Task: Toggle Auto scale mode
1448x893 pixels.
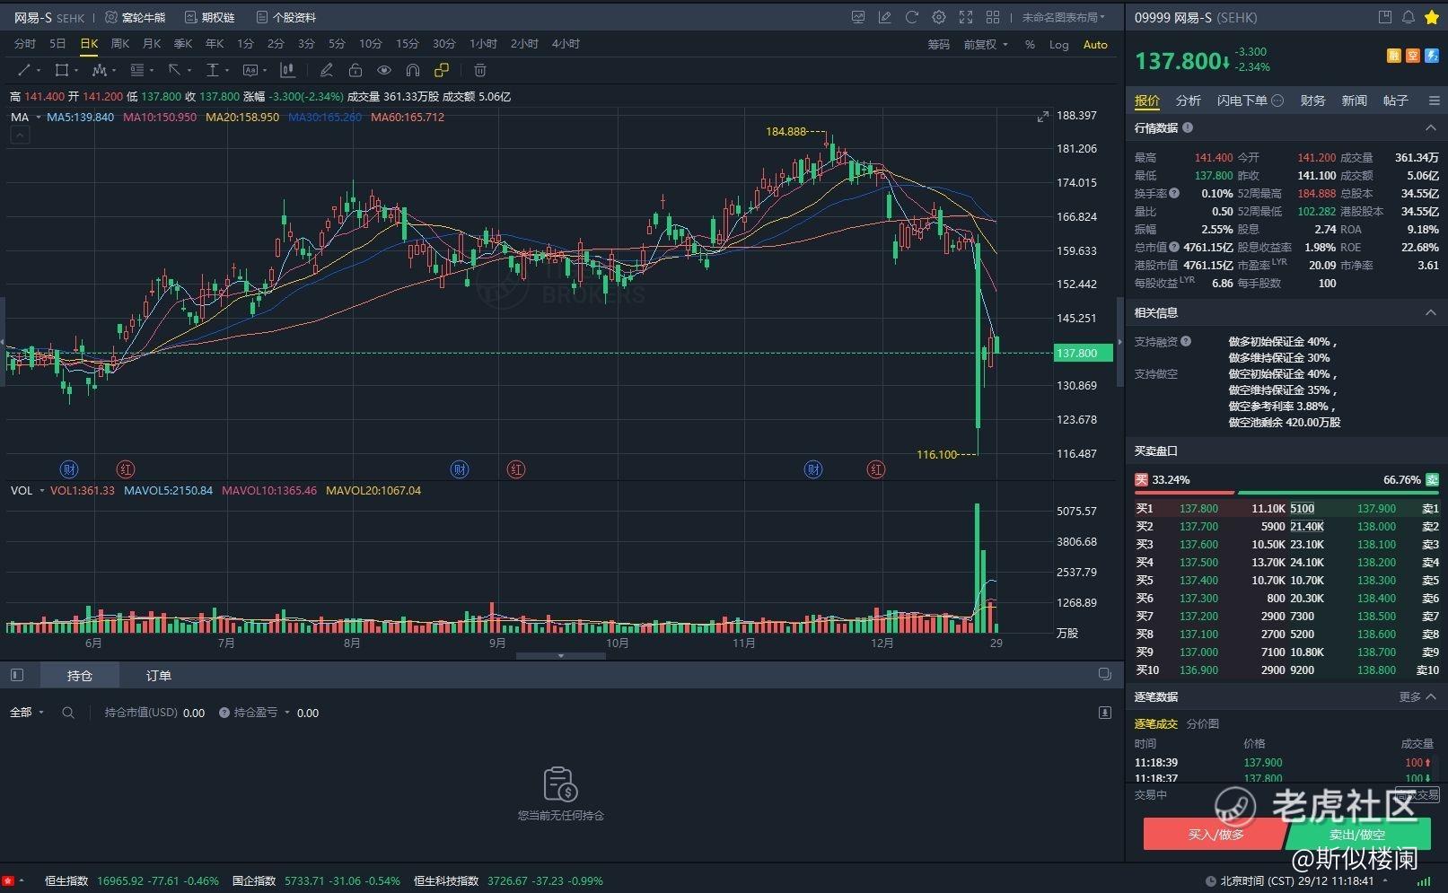Action: click(1095, 45)
